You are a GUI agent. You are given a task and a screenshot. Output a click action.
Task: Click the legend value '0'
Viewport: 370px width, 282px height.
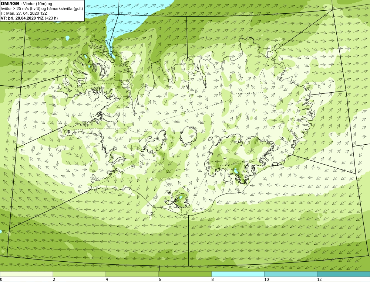tap(1, 279)
